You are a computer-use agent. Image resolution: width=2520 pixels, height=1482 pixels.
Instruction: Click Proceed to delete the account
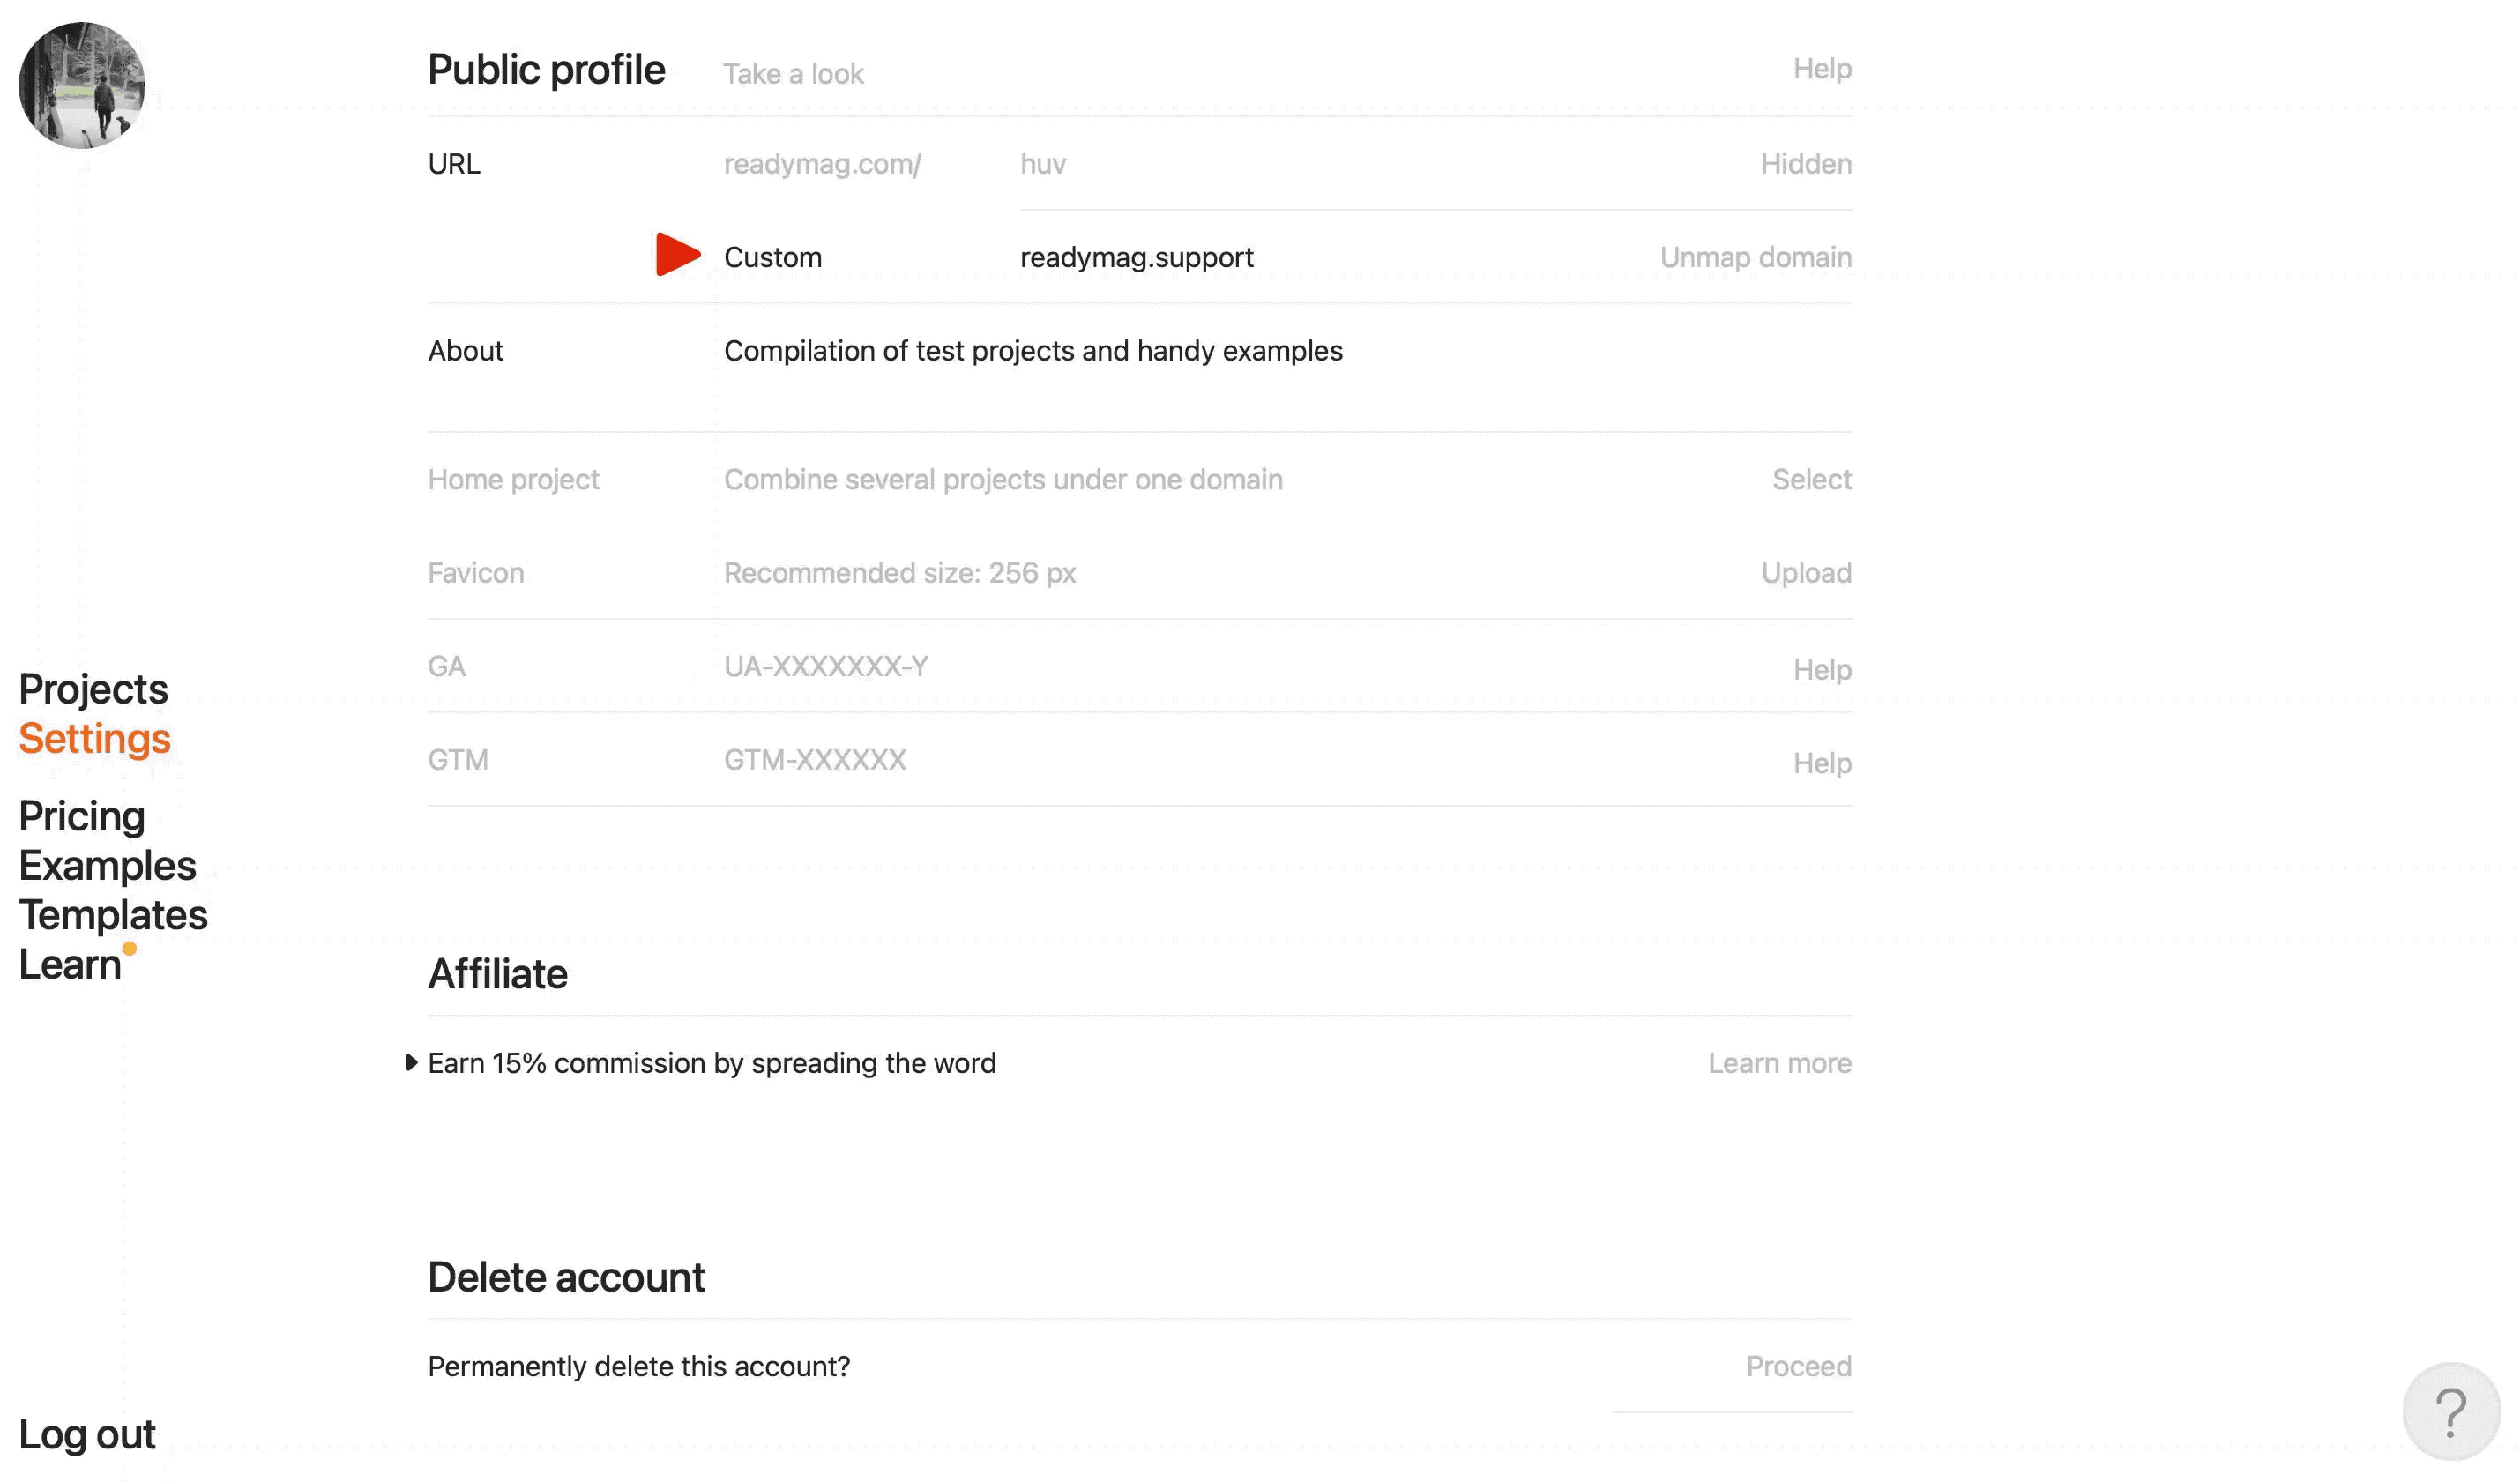(1798, 1366)
